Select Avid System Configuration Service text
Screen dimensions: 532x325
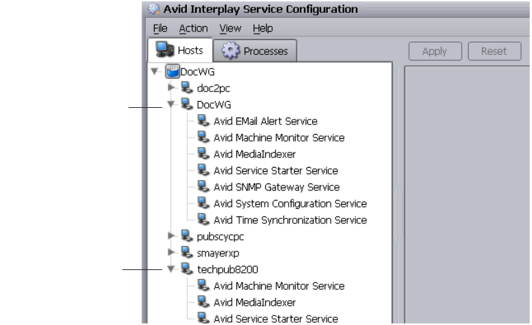click(291, 203)
